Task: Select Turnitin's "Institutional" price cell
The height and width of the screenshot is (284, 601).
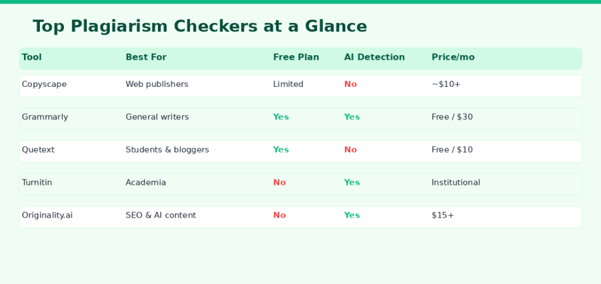Action: point(455,183)
